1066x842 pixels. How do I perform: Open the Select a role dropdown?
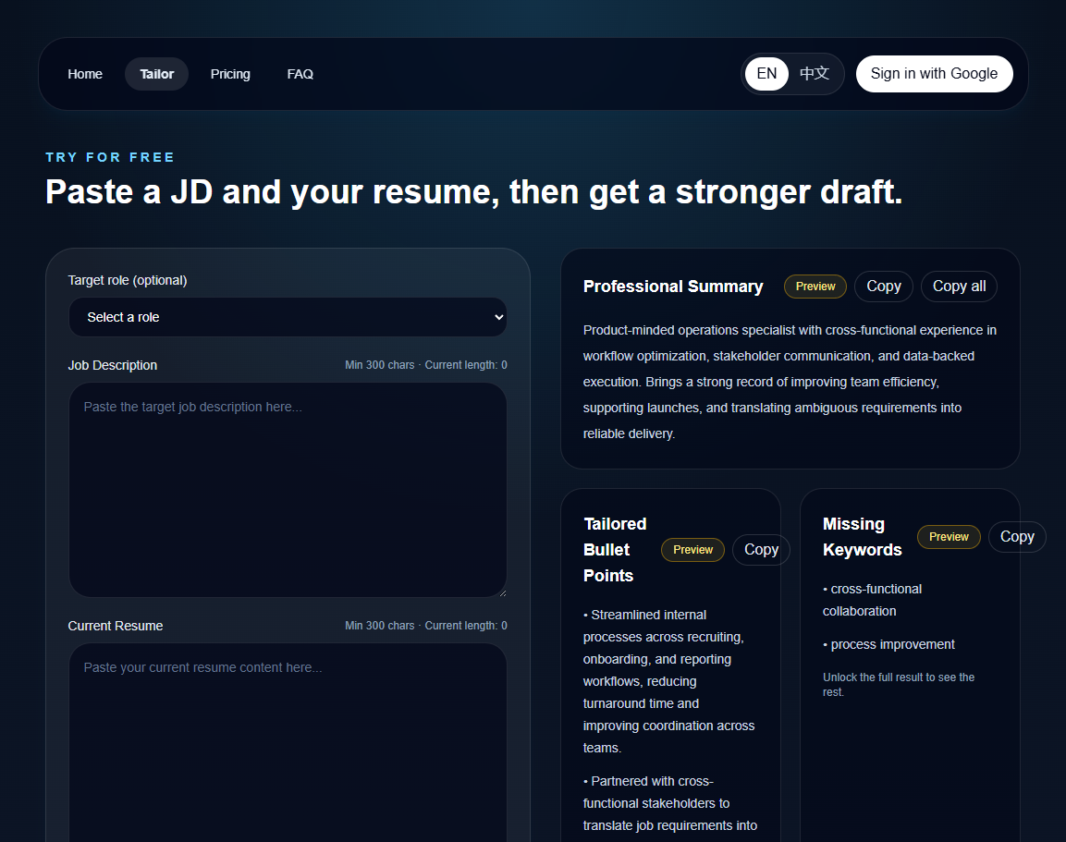point(288,317)
